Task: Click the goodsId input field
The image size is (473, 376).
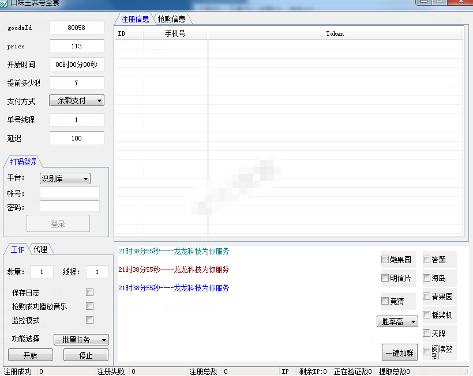Action: point(77,28)
